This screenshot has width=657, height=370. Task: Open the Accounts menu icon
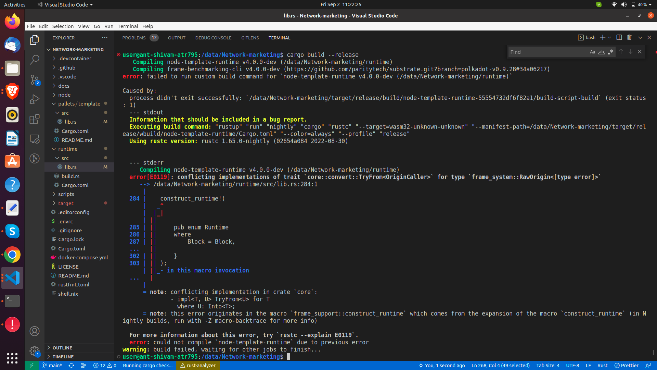(35, 331)
